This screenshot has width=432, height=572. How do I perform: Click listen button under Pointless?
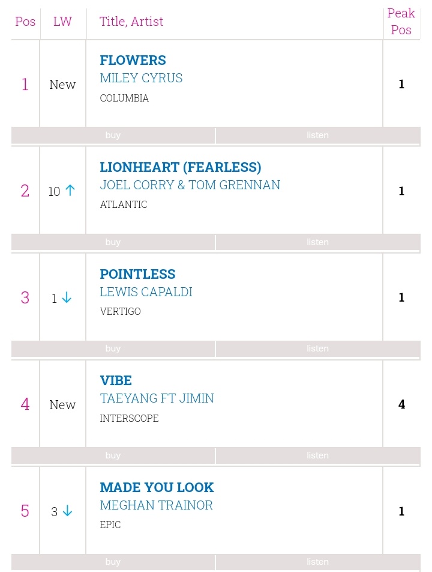[317, 348]
